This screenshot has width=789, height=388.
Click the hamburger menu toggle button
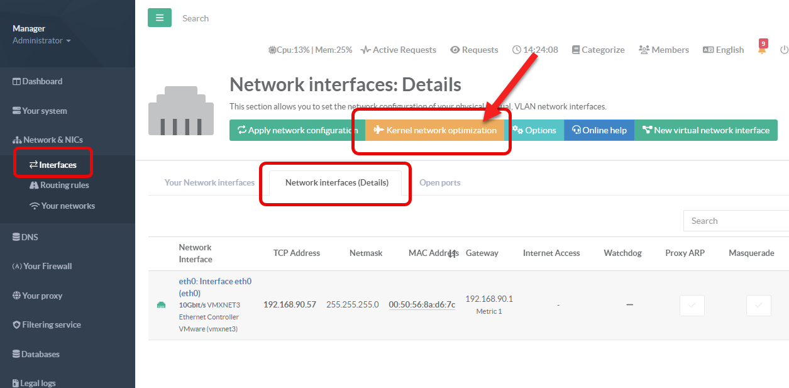160,18
